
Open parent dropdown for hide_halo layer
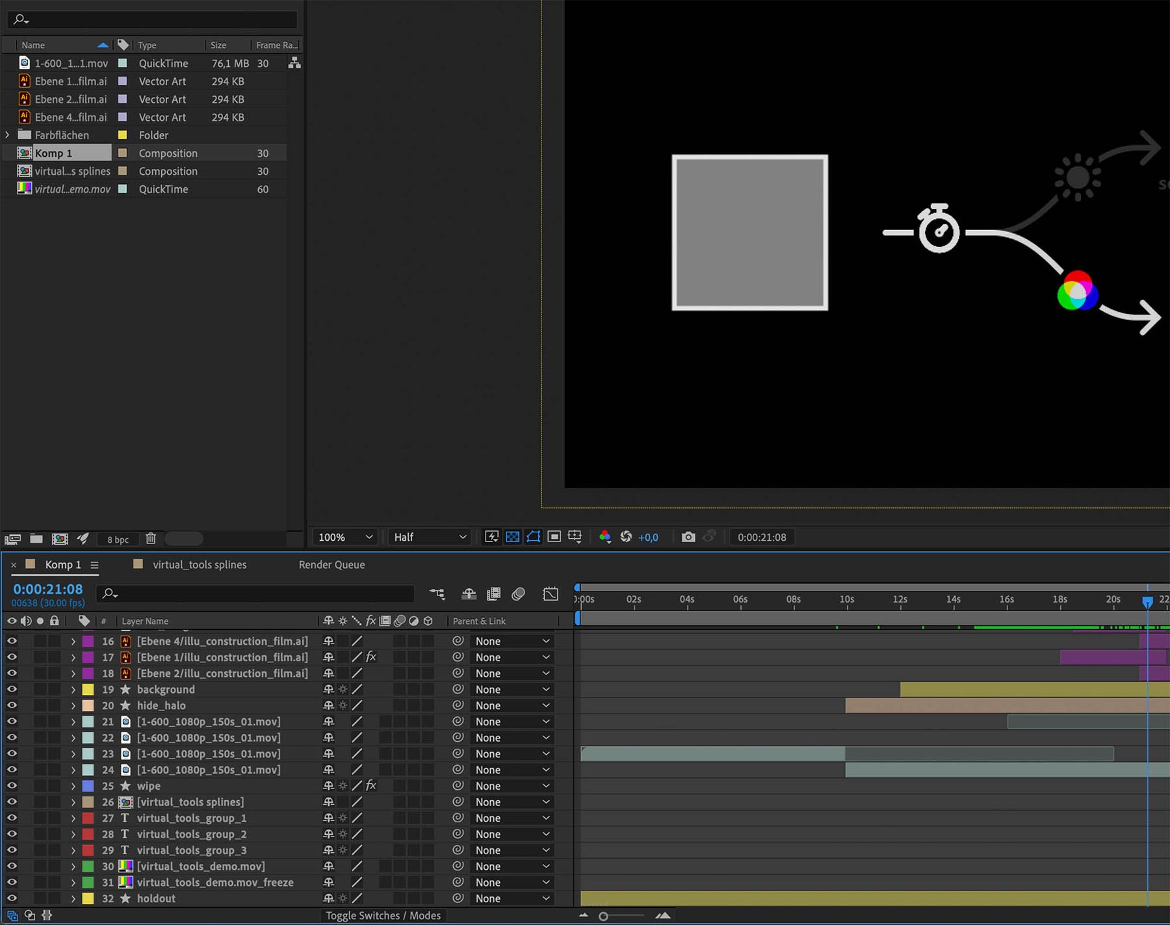512,705
